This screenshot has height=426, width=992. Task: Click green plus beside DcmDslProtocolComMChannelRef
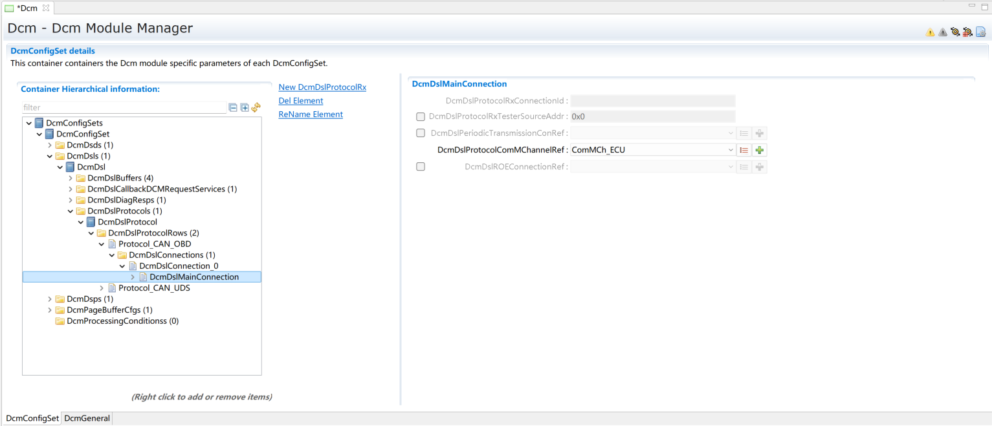[x=760, y=150]
